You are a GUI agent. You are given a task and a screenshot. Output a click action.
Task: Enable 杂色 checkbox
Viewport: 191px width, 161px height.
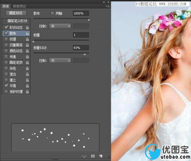6,68
